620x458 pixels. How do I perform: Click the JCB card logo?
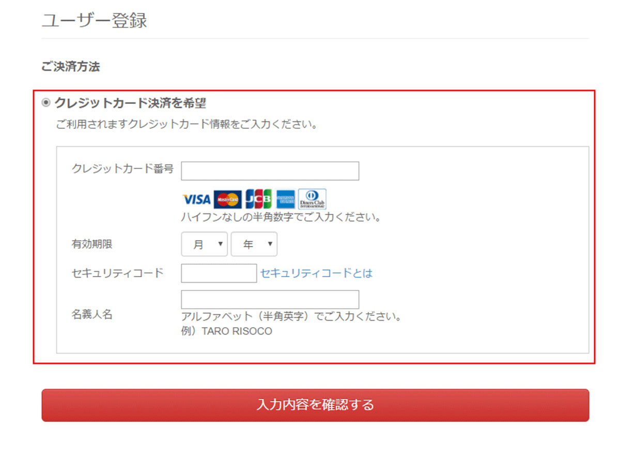(258, 199)
